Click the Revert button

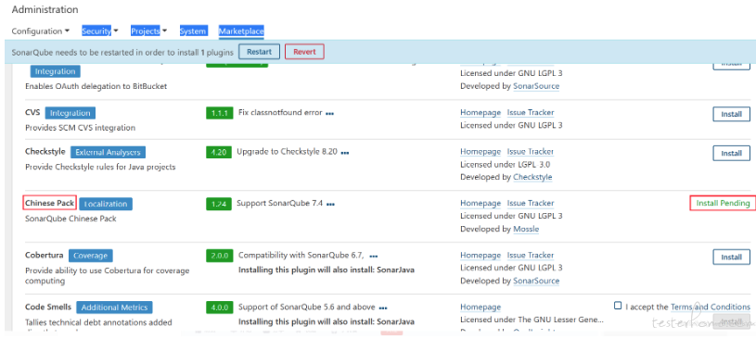pos(304,52)
